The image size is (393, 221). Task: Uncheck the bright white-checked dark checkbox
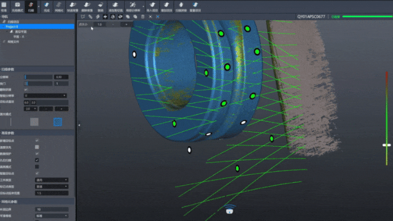coord(37,160)
